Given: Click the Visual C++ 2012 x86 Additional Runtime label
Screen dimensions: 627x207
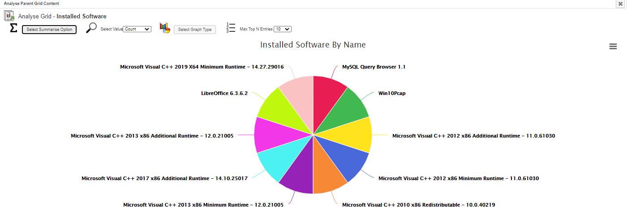Looking at the screenshot, I should pyautogui.click(x=474, y=136).
